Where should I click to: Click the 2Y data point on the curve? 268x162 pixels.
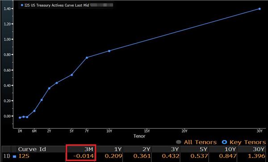point(49,88)
